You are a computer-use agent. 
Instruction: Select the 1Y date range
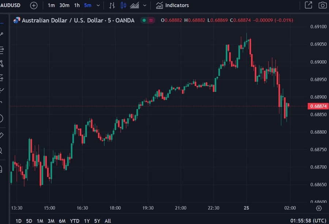[x=87, y=221]
